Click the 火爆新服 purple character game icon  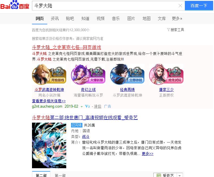pos(88,74)
